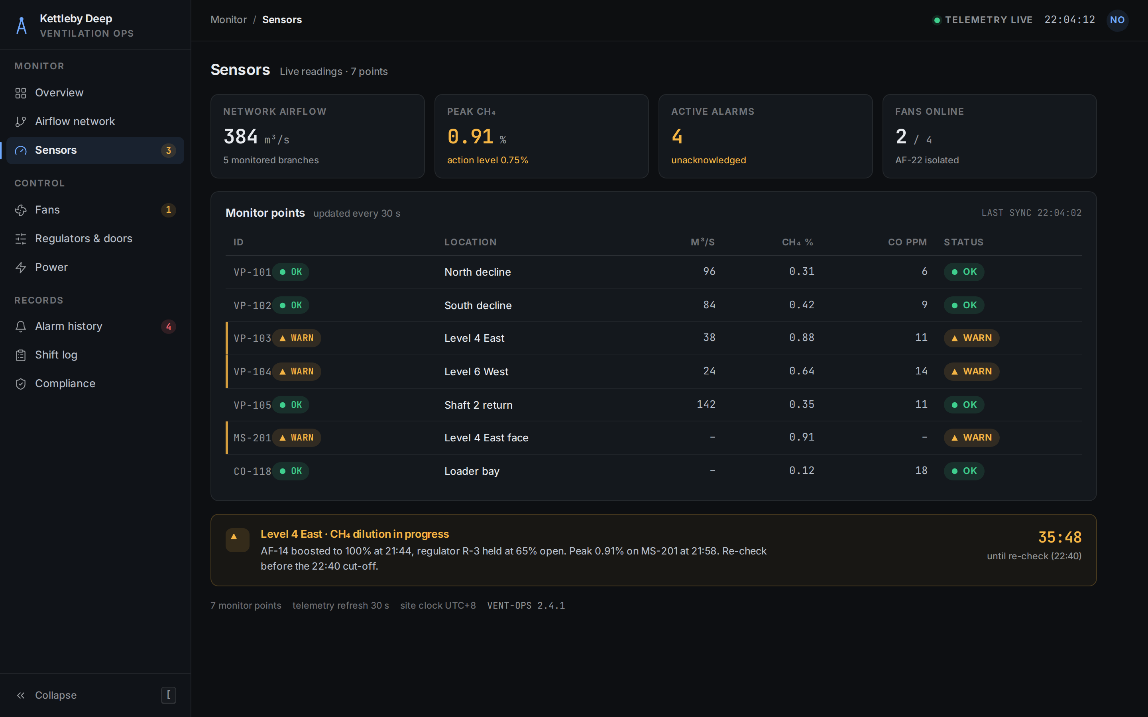Go to Overview page
1148x717 pixels.
[95, 93]
